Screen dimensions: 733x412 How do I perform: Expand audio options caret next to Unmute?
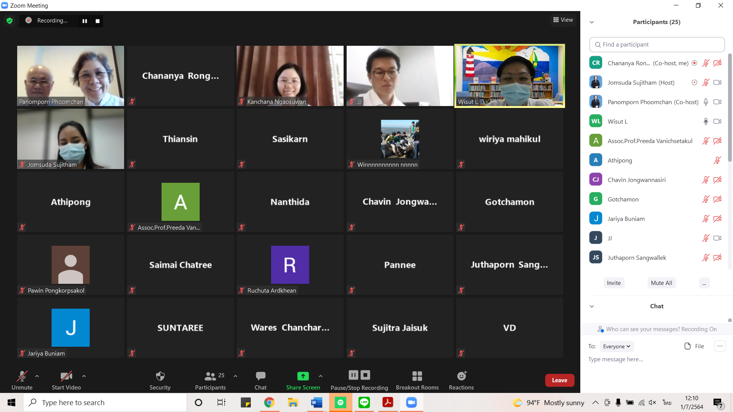click(x=37, y=376)
